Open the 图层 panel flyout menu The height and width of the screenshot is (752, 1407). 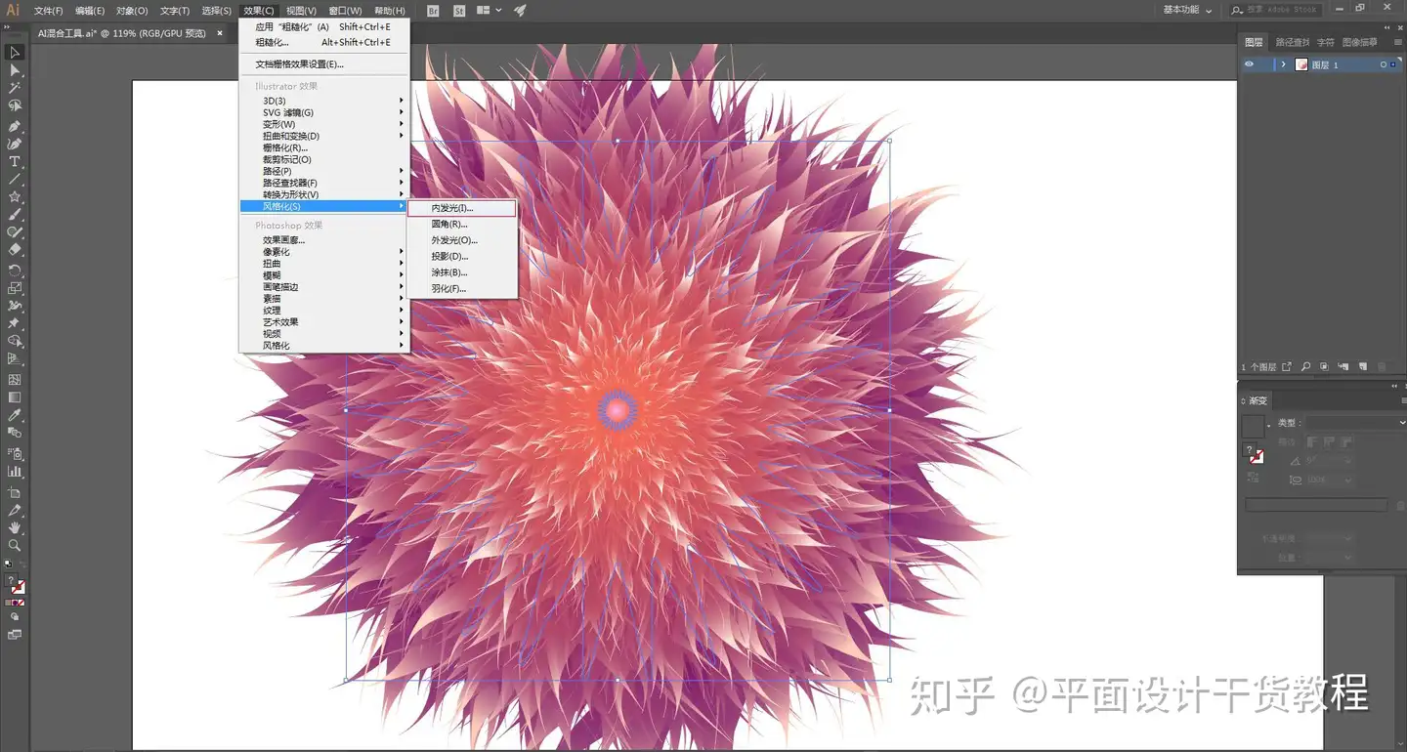click(x=1398, y=42)
